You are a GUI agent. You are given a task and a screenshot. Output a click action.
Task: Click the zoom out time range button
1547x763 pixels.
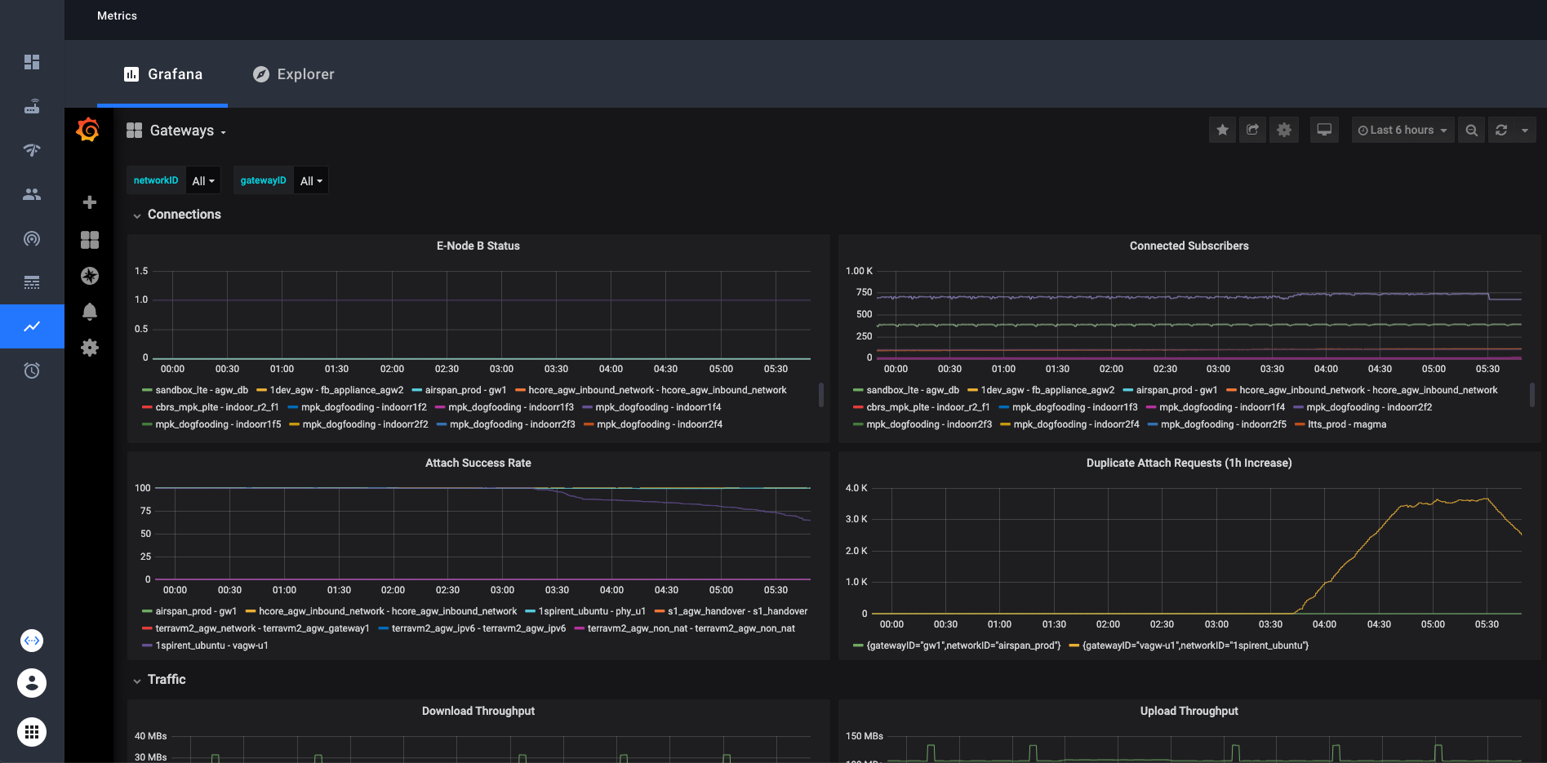(x=1471, y=129)
